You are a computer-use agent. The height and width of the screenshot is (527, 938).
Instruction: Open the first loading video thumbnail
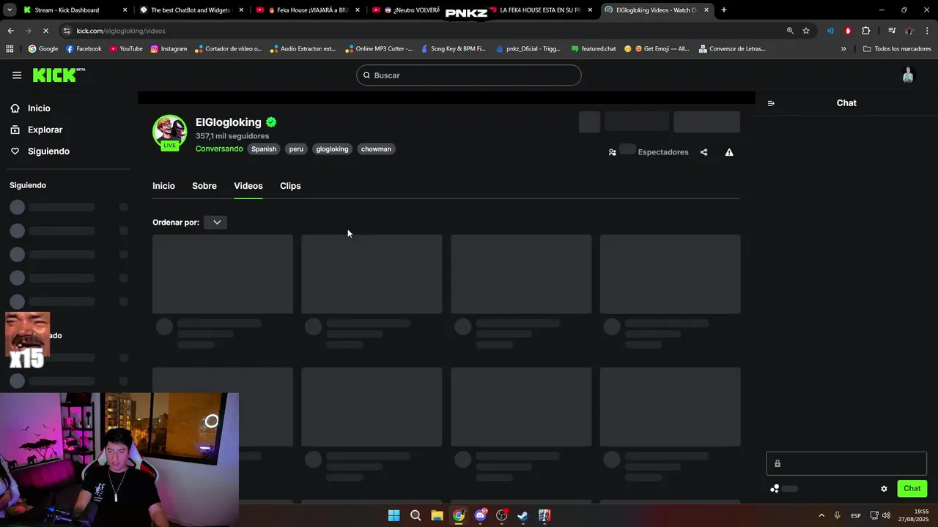coord(223,274)
